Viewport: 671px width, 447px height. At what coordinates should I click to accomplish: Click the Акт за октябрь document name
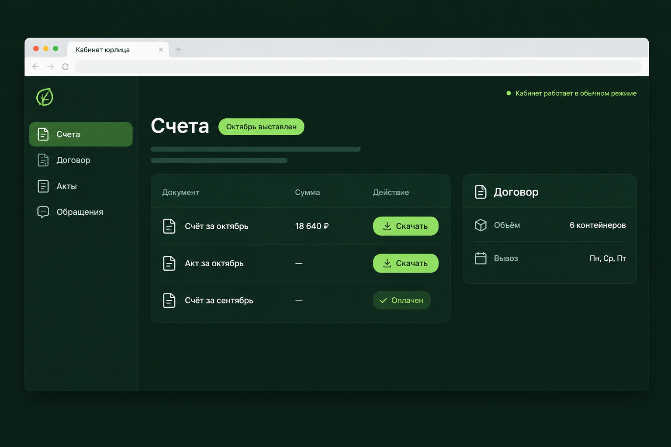(214, 263)
